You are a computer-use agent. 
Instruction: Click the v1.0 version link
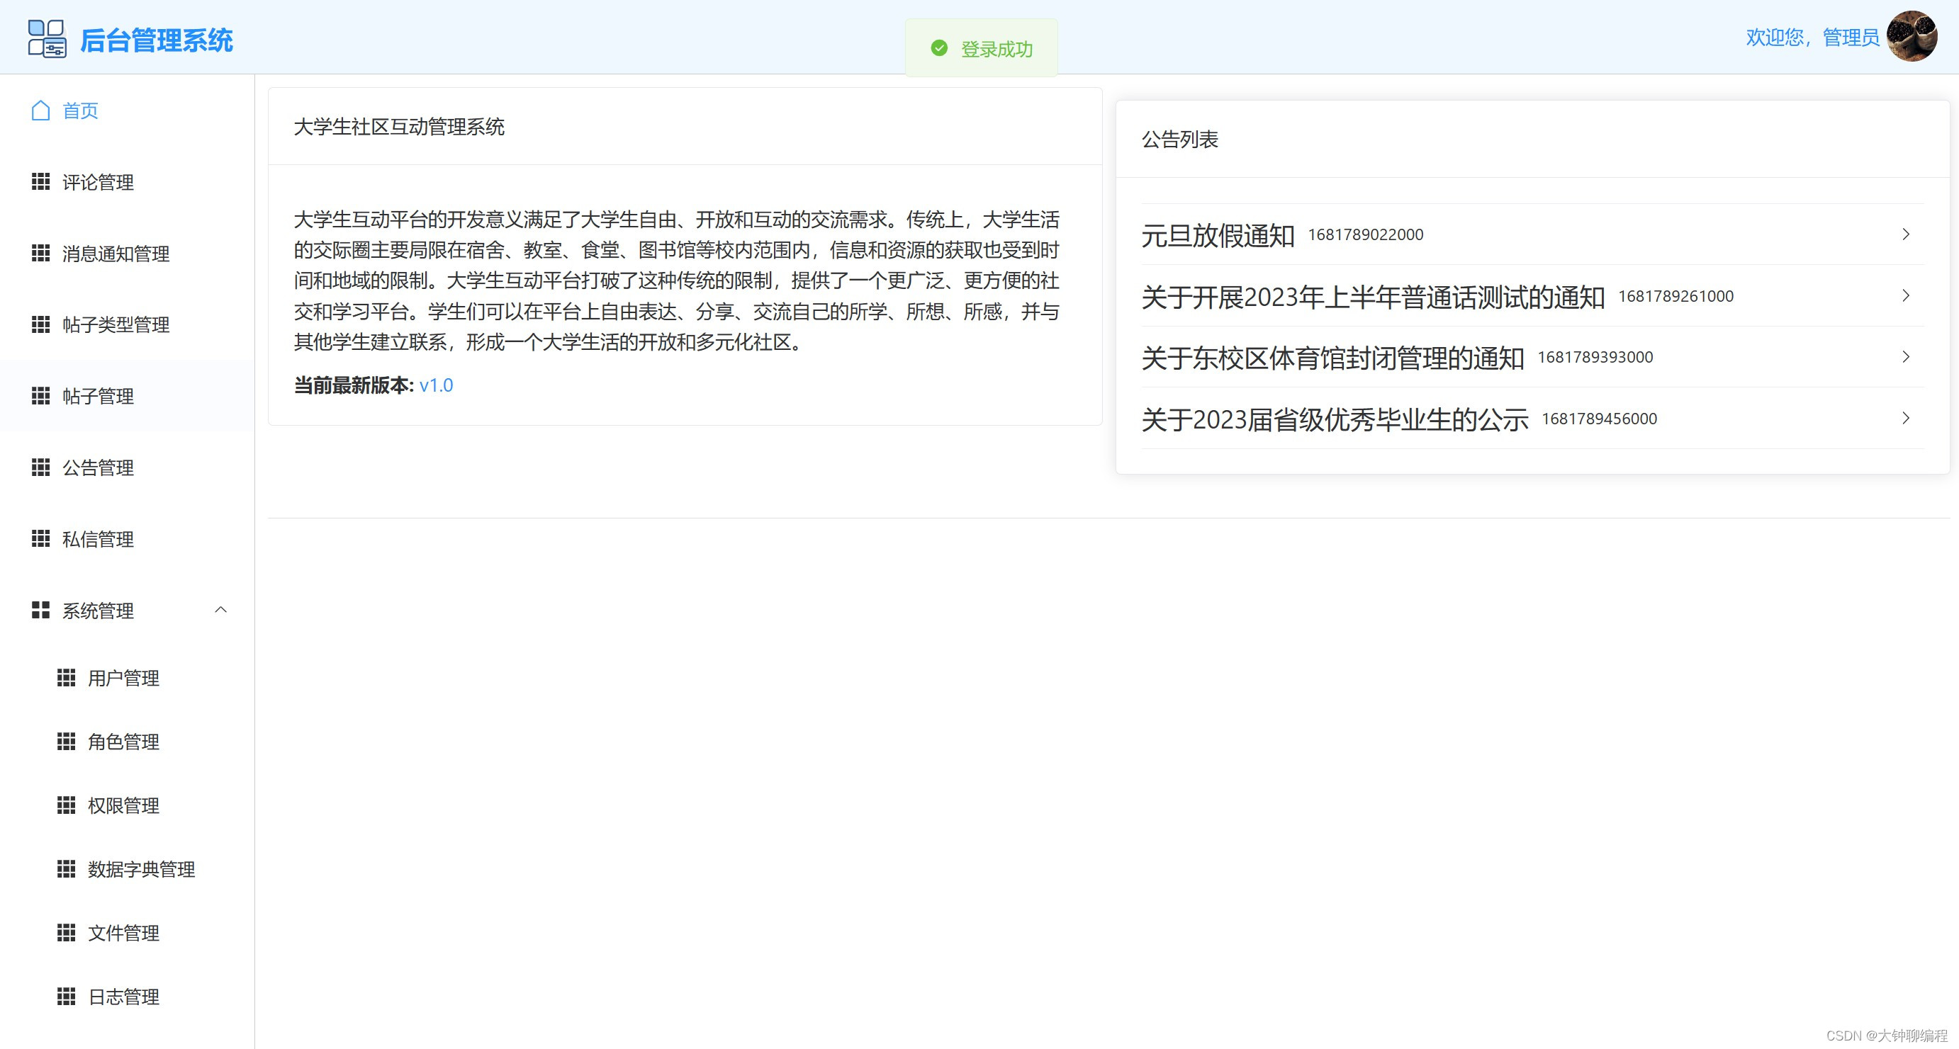point(436,385)
